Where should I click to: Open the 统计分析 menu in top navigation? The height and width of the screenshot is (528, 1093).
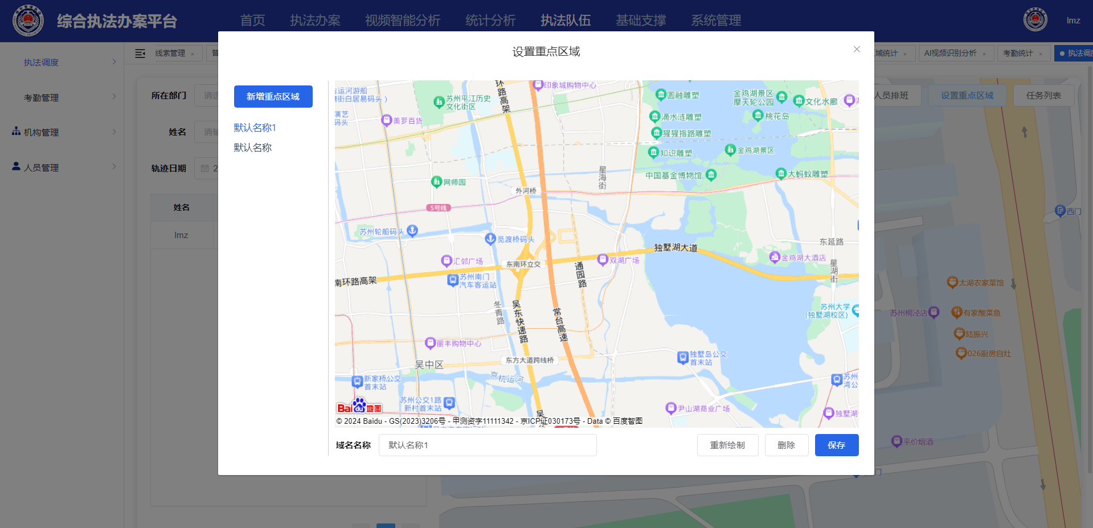point(489,21)
